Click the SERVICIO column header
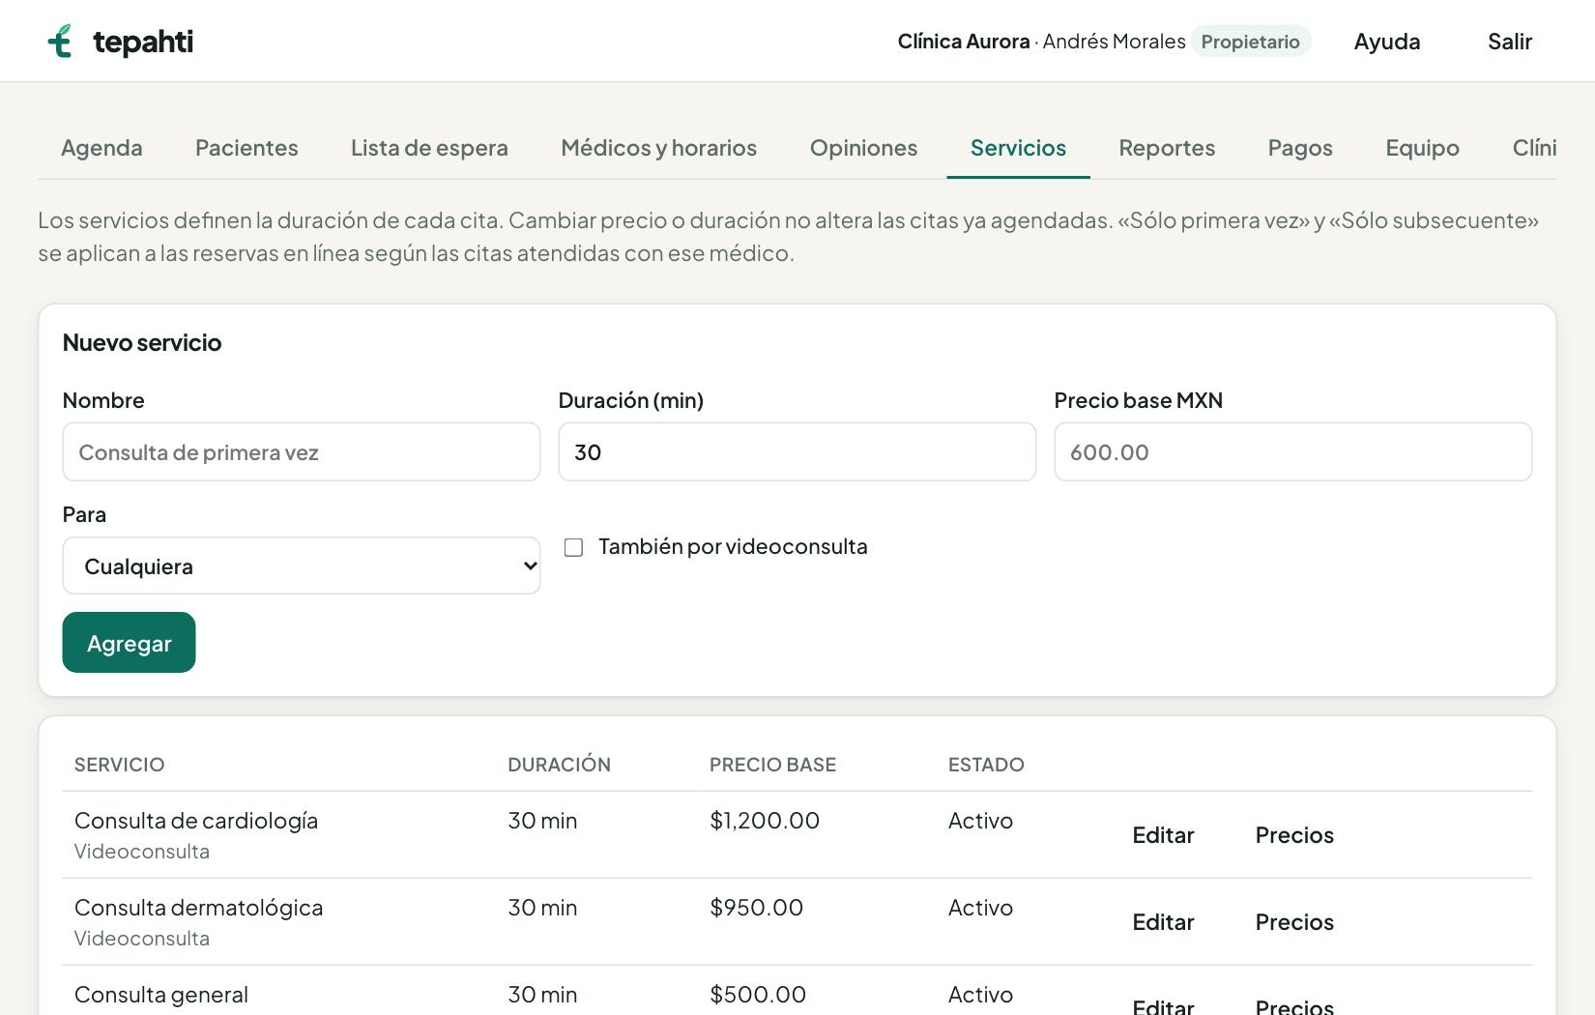Viewport: 1595px width, 1015px height. pos(119,765)
